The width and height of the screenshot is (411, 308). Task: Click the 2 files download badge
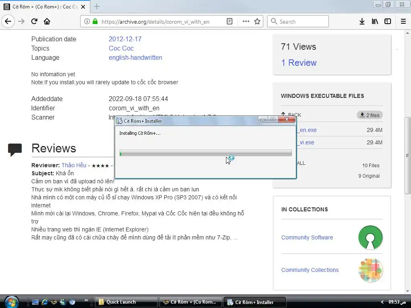(370, 115)
